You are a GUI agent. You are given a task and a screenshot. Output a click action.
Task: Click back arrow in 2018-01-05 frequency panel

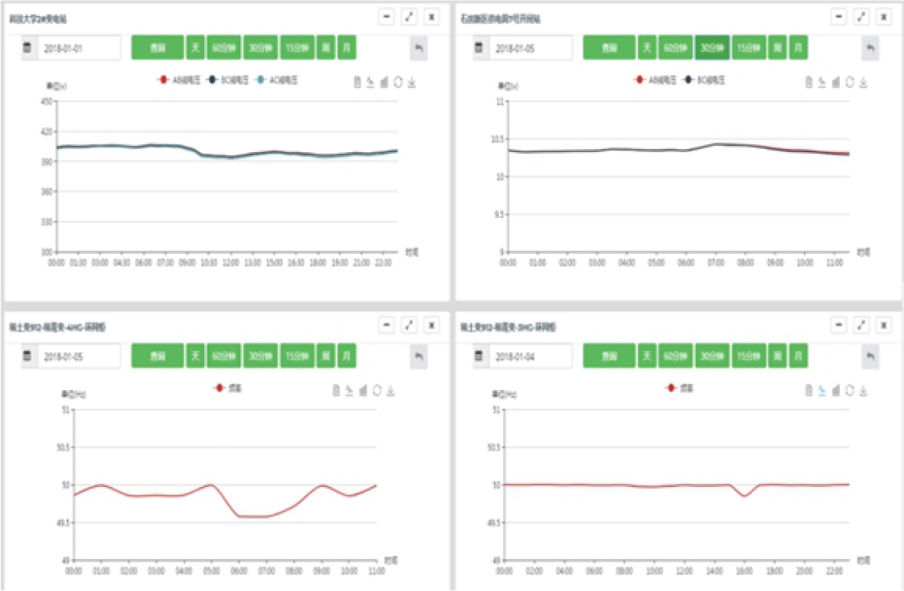pyautogui.click(x=419, y=356)
